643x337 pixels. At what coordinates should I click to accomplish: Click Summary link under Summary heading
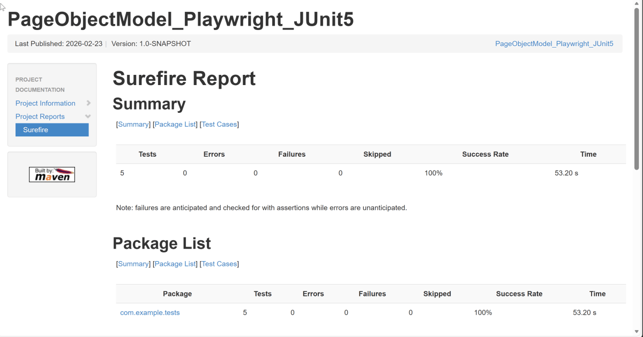(133, 124)
